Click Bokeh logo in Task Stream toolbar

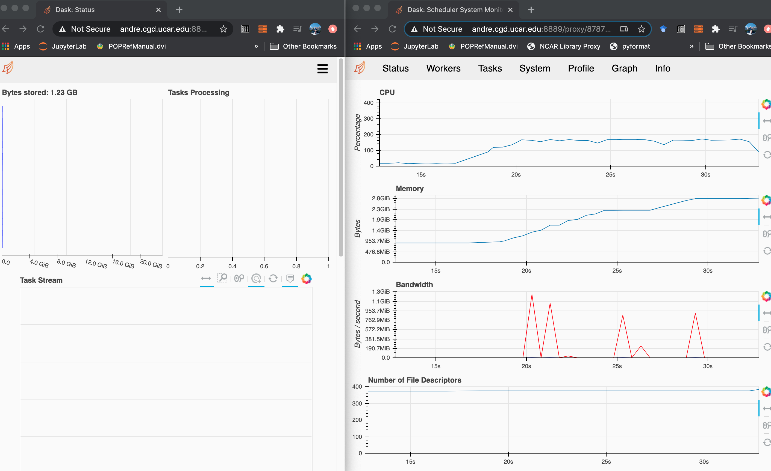[x=307, y=278]
